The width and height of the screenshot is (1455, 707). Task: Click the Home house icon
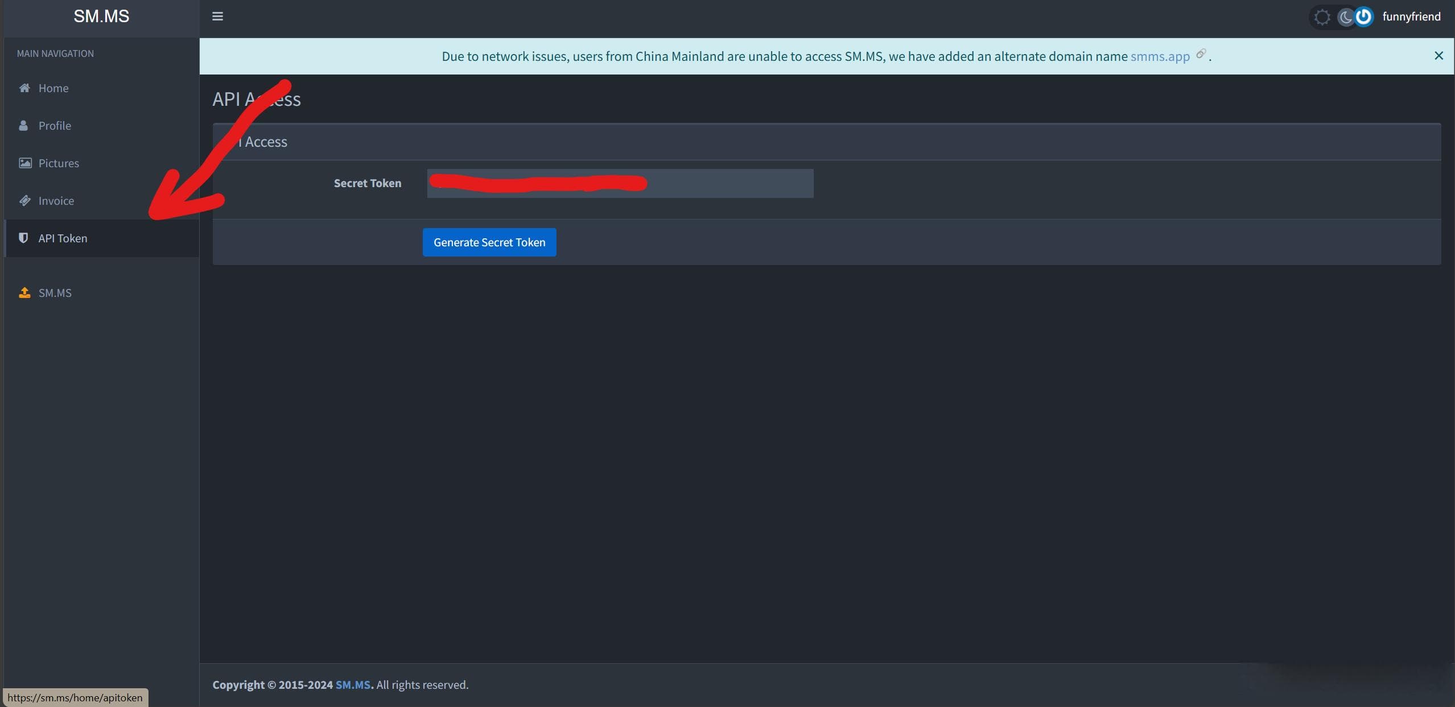tap(24, 88)
